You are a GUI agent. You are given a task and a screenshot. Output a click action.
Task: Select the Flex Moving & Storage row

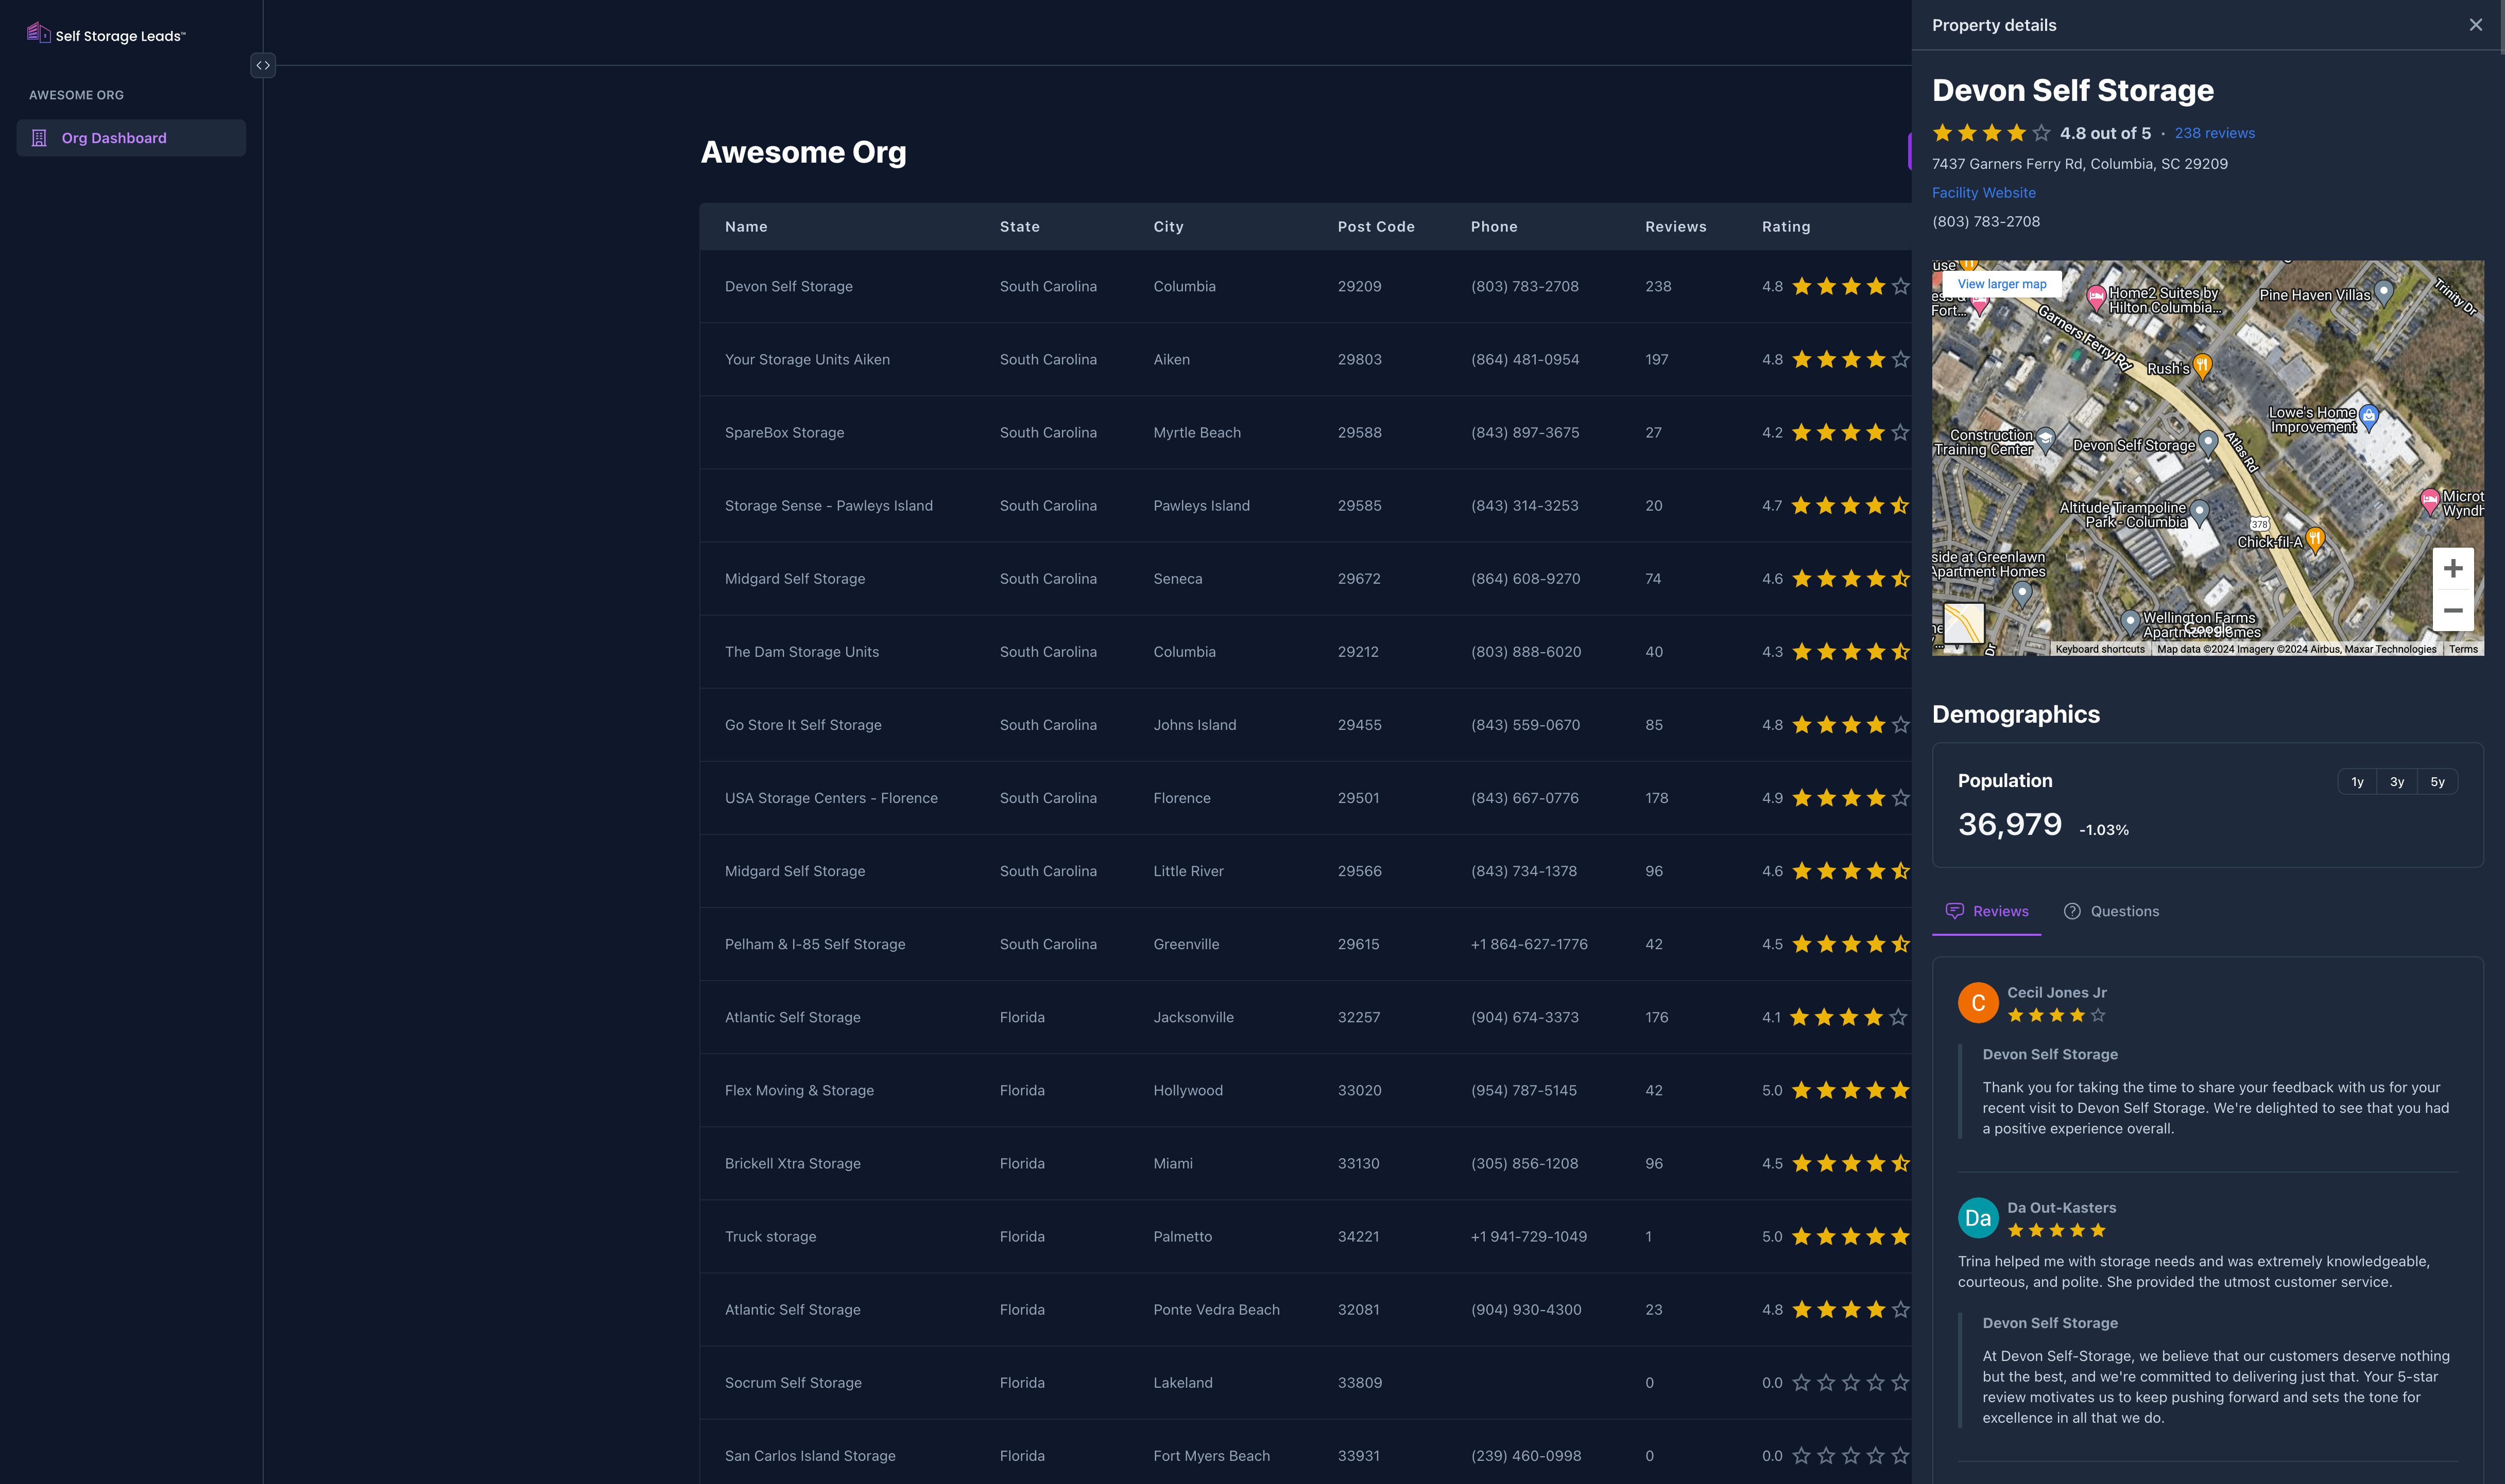1306,1090
